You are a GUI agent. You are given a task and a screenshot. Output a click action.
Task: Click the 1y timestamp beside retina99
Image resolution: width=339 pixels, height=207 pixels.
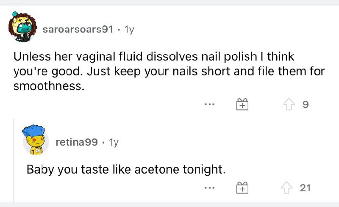(114, 142)
